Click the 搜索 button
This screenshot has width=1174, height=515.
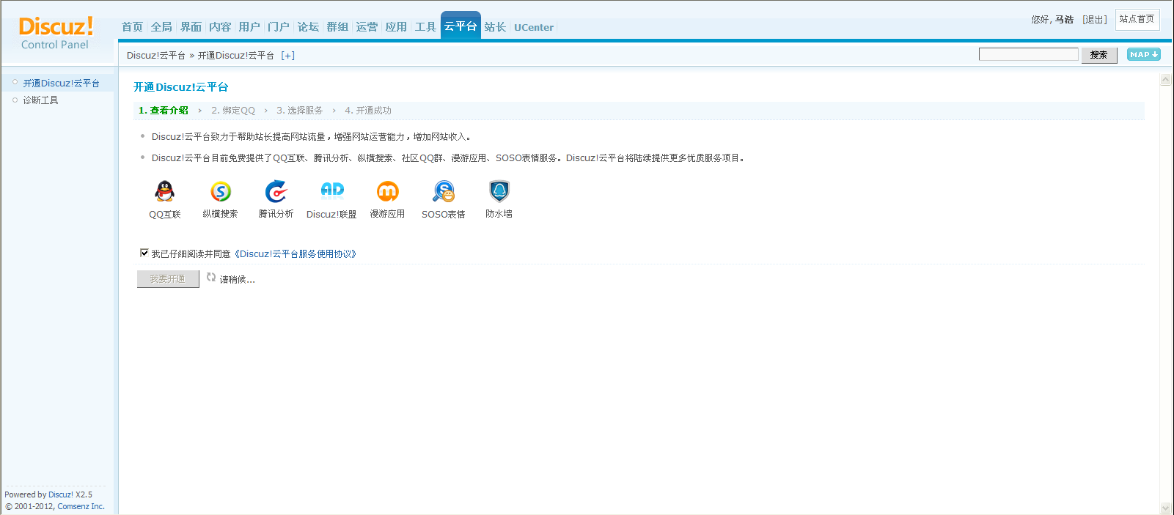click(1098, 55)
